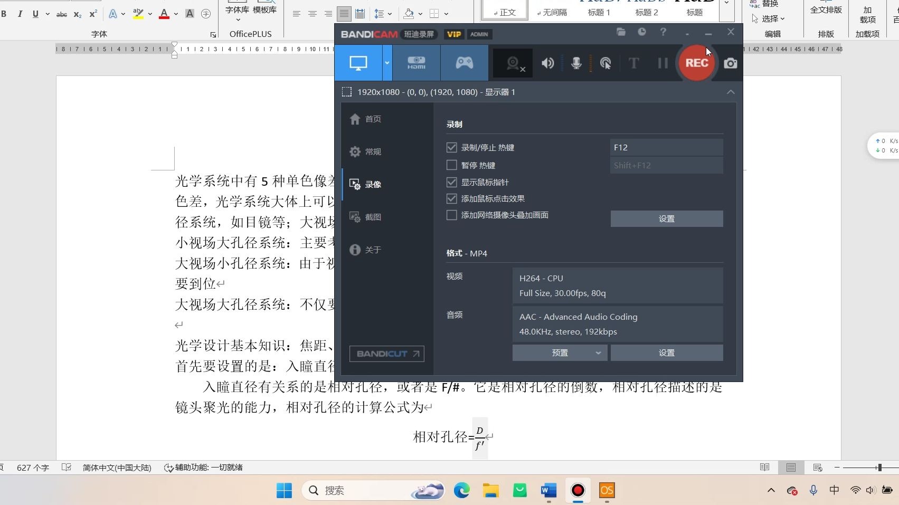Mute the speaker audio icon

point(547,63)
